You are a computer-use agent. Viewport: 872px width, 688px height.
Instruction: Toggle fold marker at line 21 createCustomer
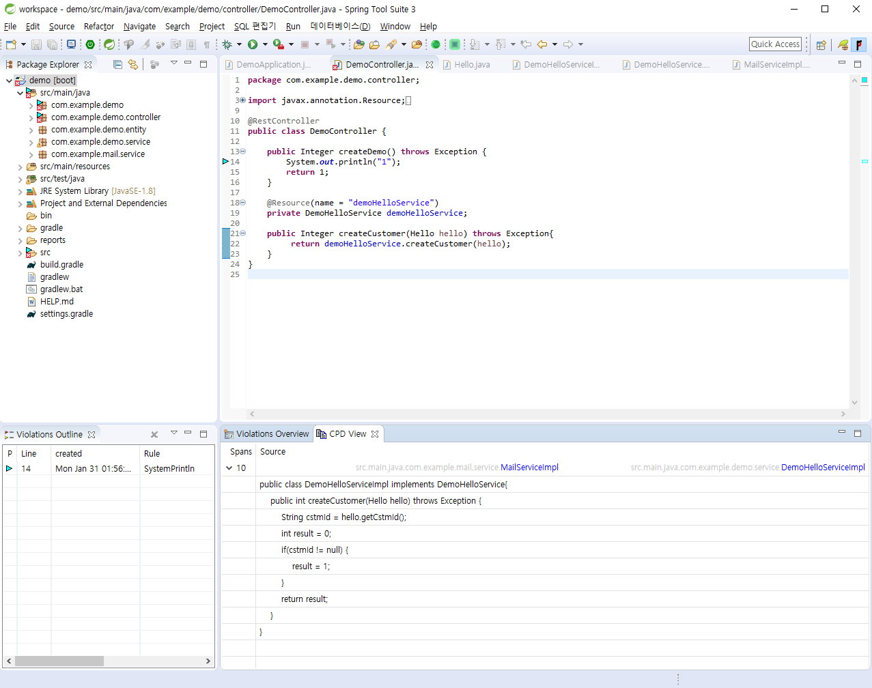coord(242,233)
